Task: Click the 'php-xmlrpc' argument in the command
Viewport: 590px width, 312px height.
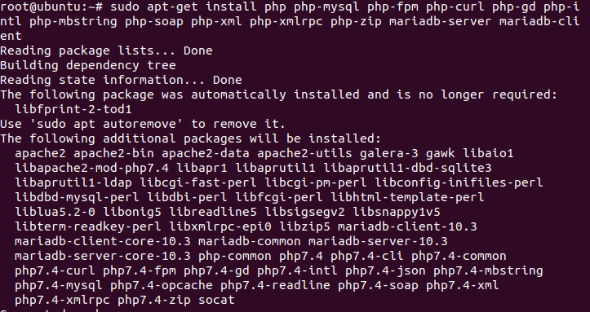Action: pos(286,21)
